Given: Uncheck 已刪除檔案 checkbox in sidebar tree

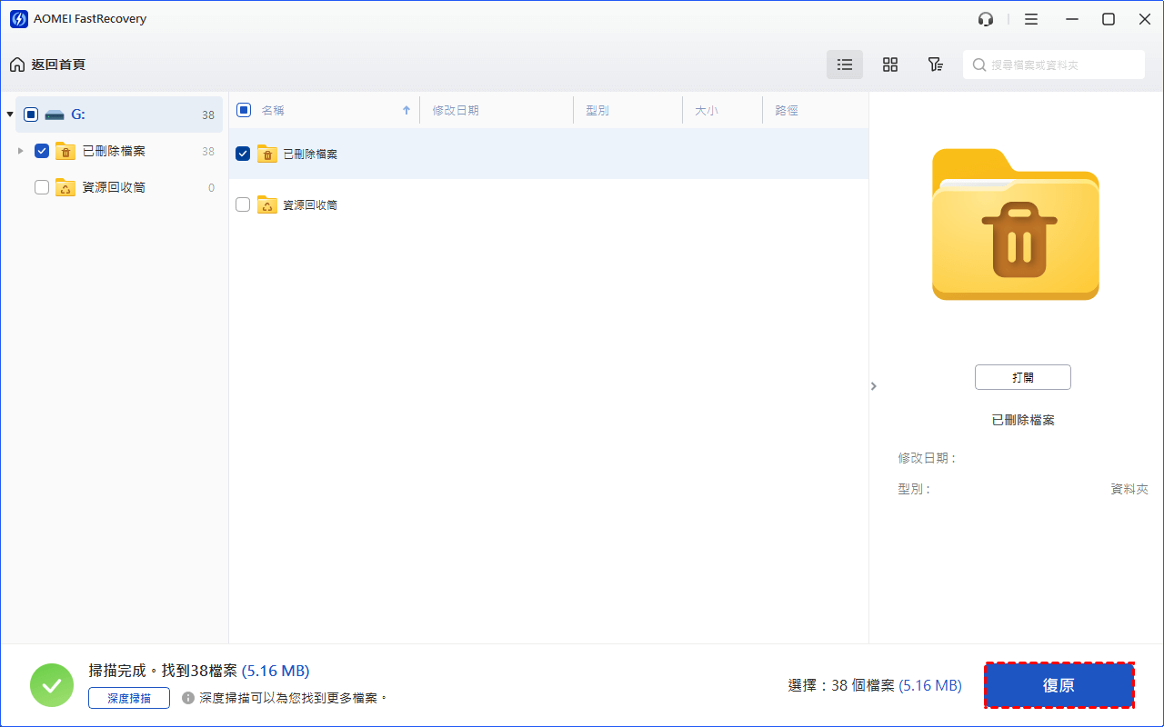Looking at the screenshot, I should [x=42, y=151].
